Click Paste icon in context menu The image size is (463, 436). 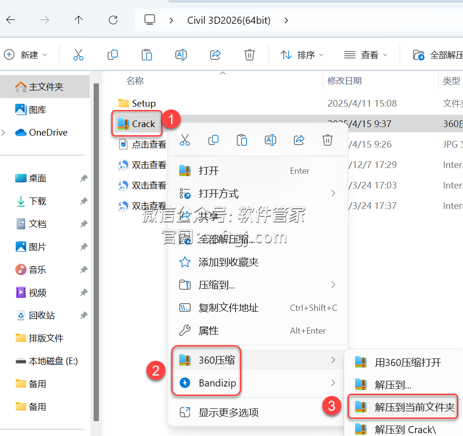[x=242, y=140]
